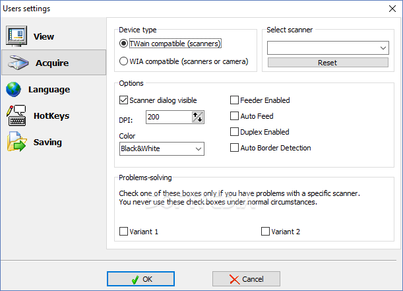Check the Variant 2 problem-solving box
The image size is (403, 291).
pos(265,232)
